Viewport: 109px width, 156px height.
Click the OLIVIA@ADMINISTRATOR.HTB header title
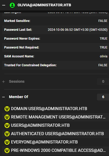(44, 5)
